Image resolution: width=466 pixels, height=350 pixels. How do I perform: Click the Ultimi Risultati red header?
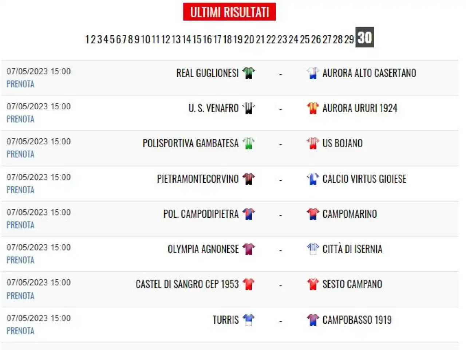pos(229,12)
